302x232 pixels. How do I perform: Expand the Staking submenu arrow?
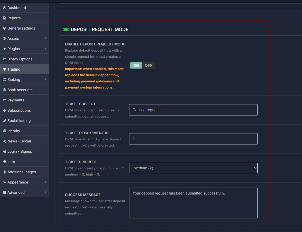tap(45, 80)
